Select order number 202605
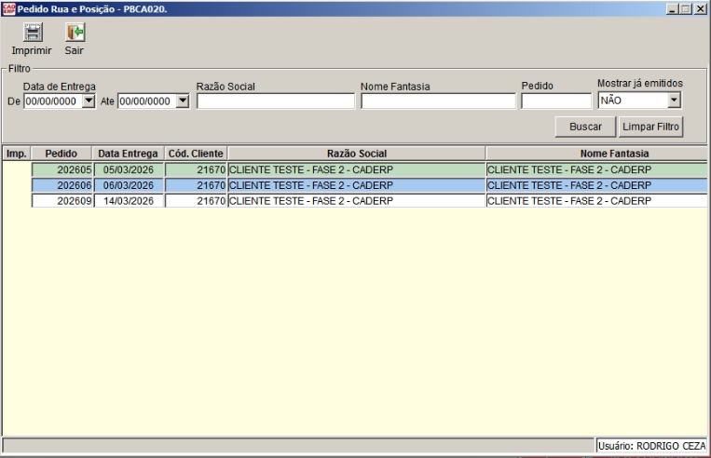711x458 pixels. [x=62, y=169]
